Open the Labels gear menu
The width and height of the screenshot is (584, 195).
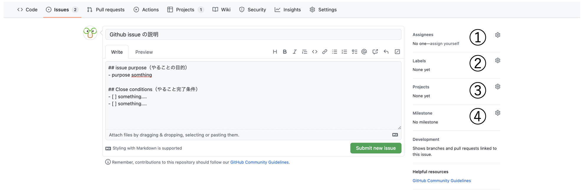[x=498, y=61]
